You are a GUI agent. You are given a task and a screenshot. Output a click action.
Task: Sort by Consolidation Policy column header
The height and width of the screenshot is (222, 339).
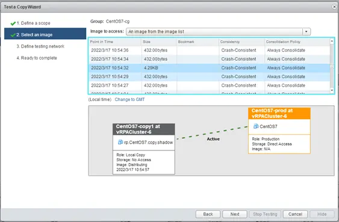coord(297,42)
